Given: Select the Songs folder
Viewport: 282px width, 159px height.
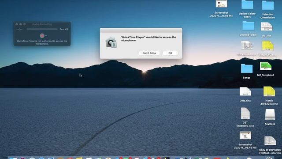Looking at the screenshot, I should (x=247, y=68).
